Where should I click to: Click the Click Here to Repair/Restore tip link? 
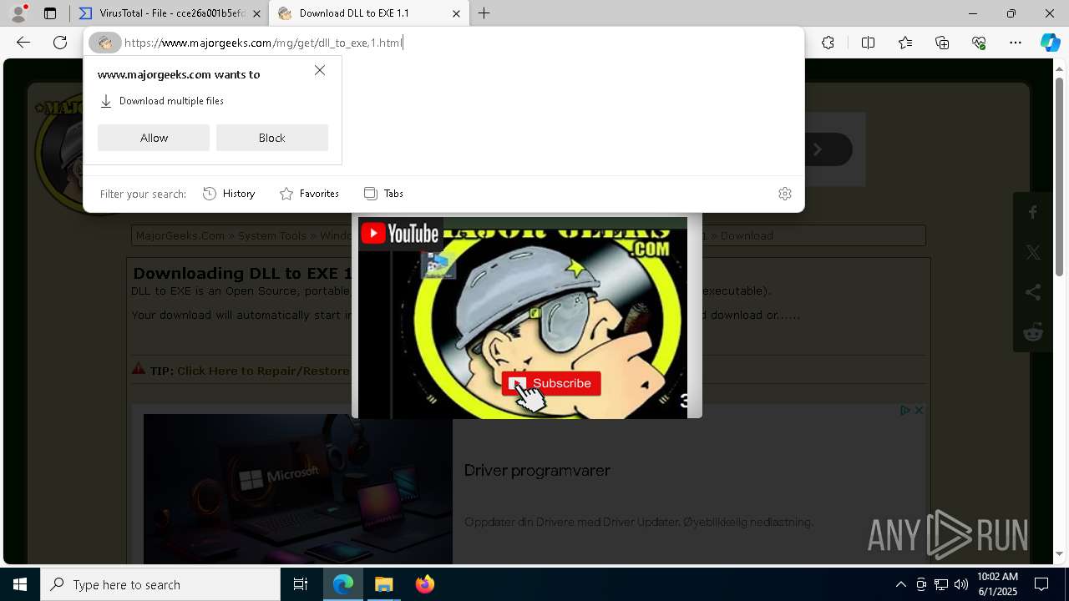263,371
